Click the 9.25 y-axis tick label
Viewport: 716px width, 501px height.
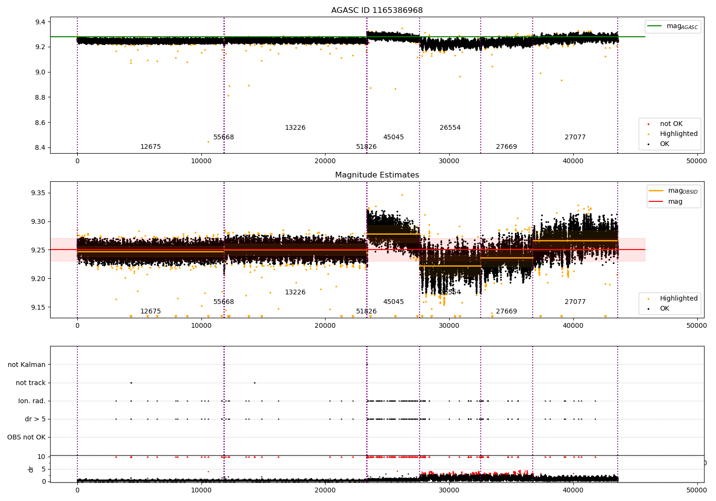(x=38, y=250)
